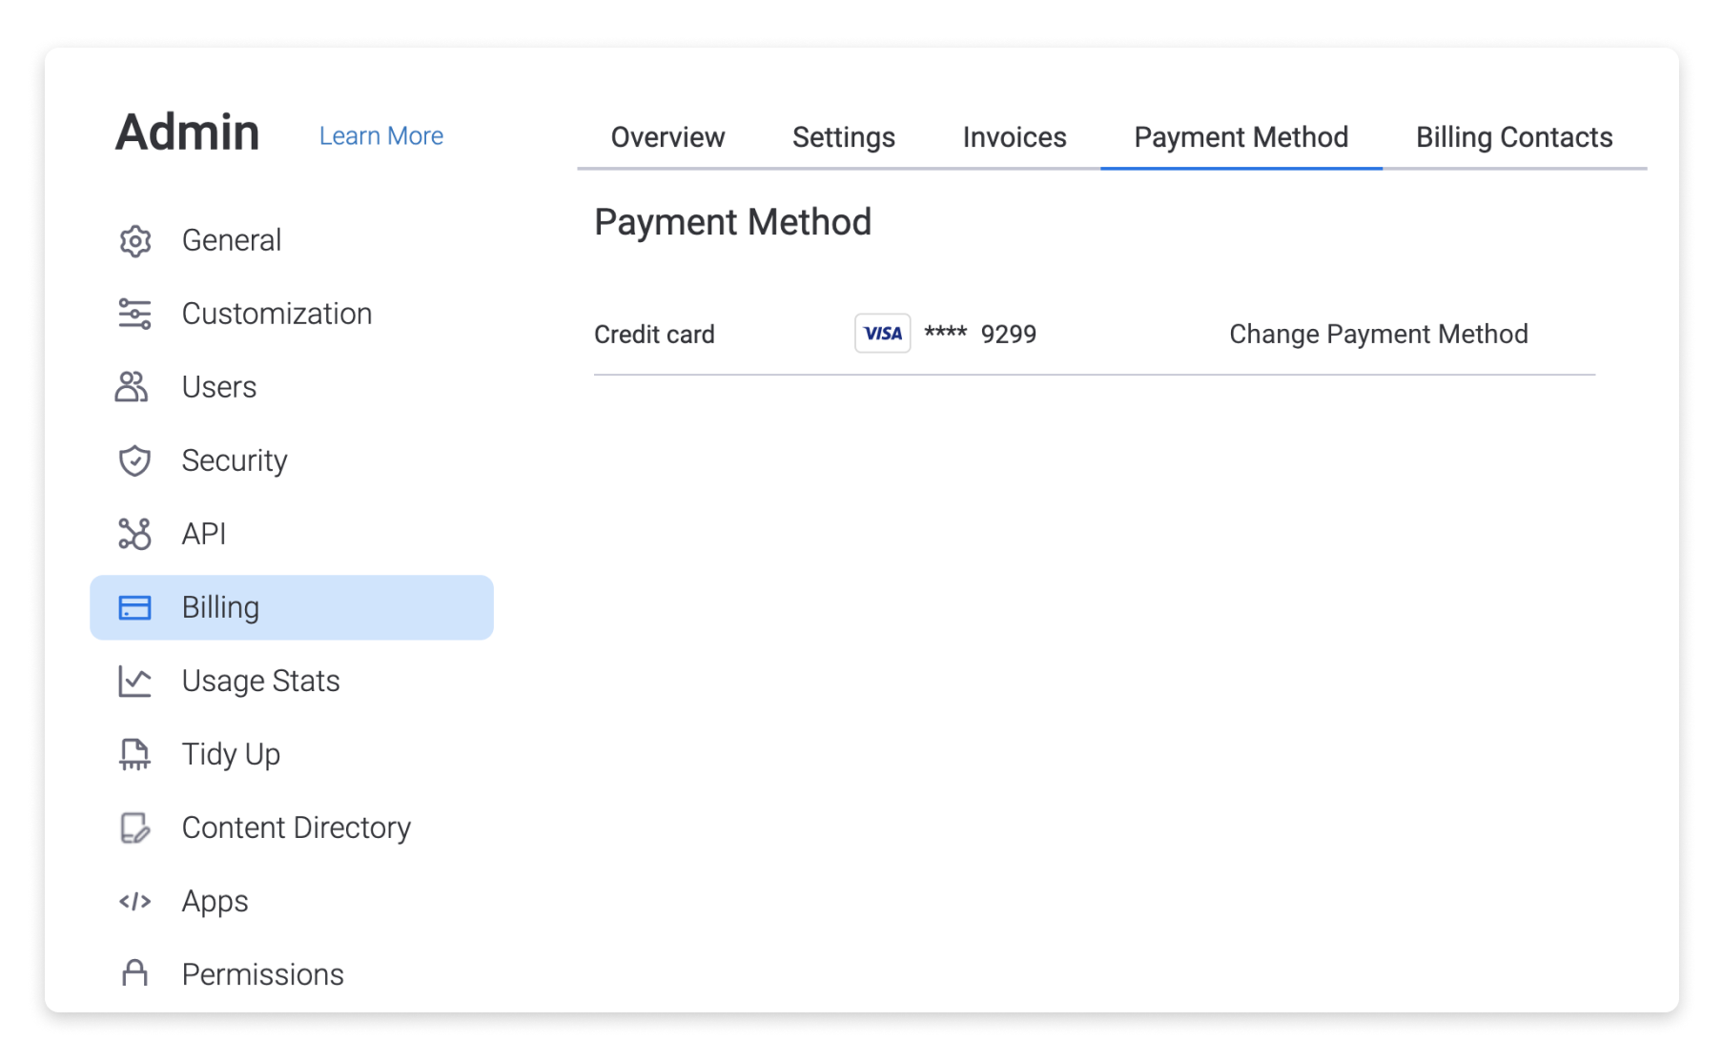This screenshot has height=1061, width=1723.
Task: Open the General admin section
Action: click(292, 240)
